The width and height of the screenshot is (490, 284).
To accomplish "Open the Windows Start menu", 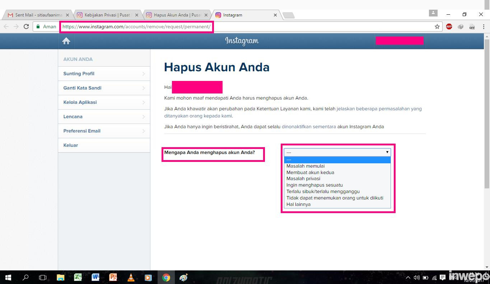I will pyautogui.click(x=8, y=278).
